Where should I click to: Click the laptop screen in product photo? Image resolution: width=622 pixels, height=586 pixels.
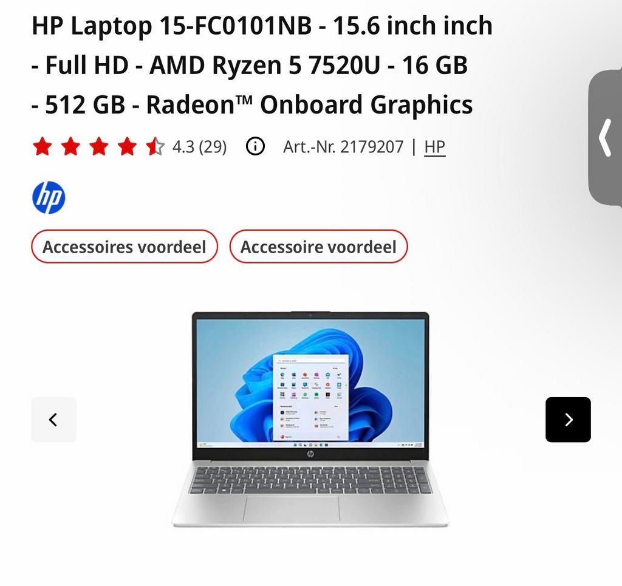pyautogui.click(x=310, y=383)
